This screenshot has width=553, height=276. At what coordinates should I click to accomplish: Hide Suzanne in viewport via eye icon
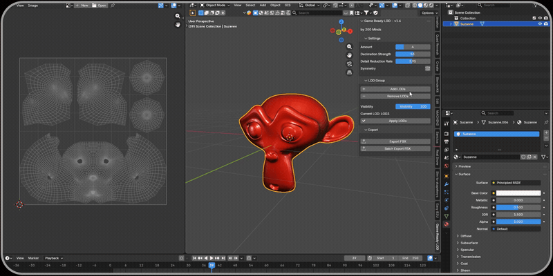[x=540, y=24]
